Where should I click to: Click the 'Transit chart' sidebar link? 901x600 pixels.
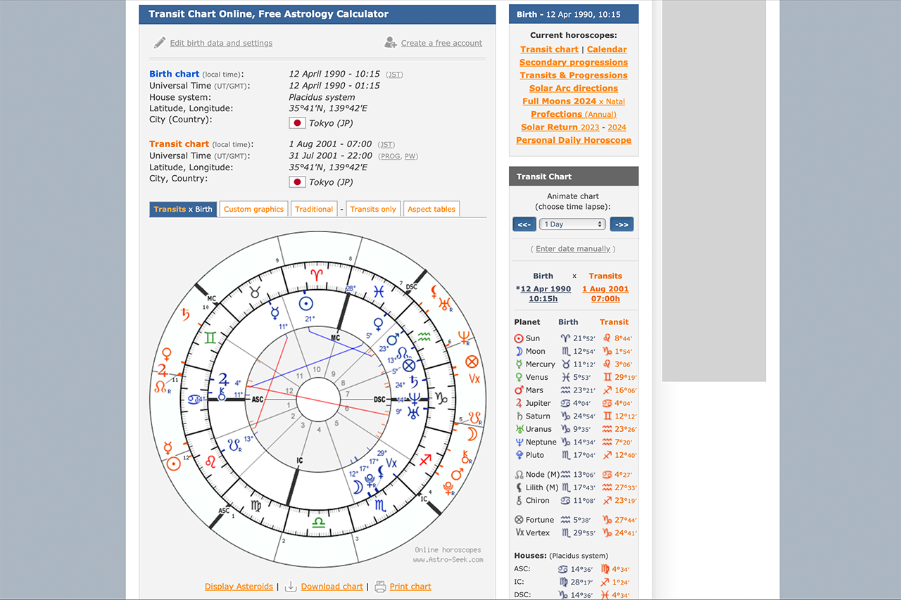[x=549, y=49]
